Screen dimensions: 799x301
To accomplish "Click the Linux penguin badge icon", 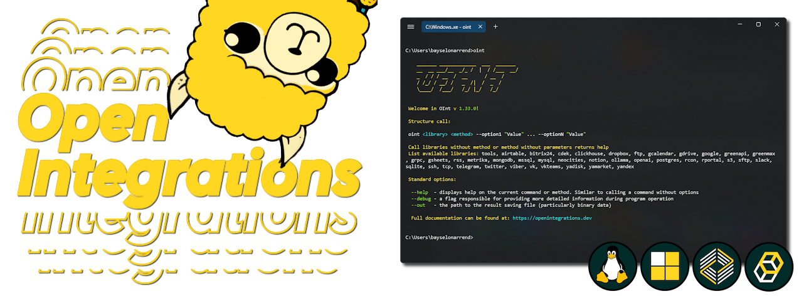I will point(612,267).
